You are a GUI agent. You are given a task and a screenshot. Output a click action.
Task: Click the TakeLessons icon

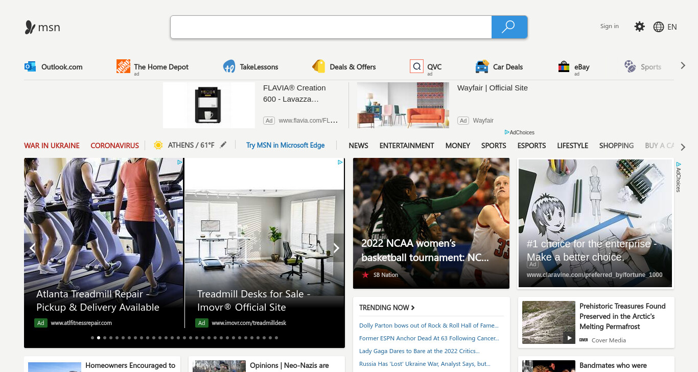point(229,66)
